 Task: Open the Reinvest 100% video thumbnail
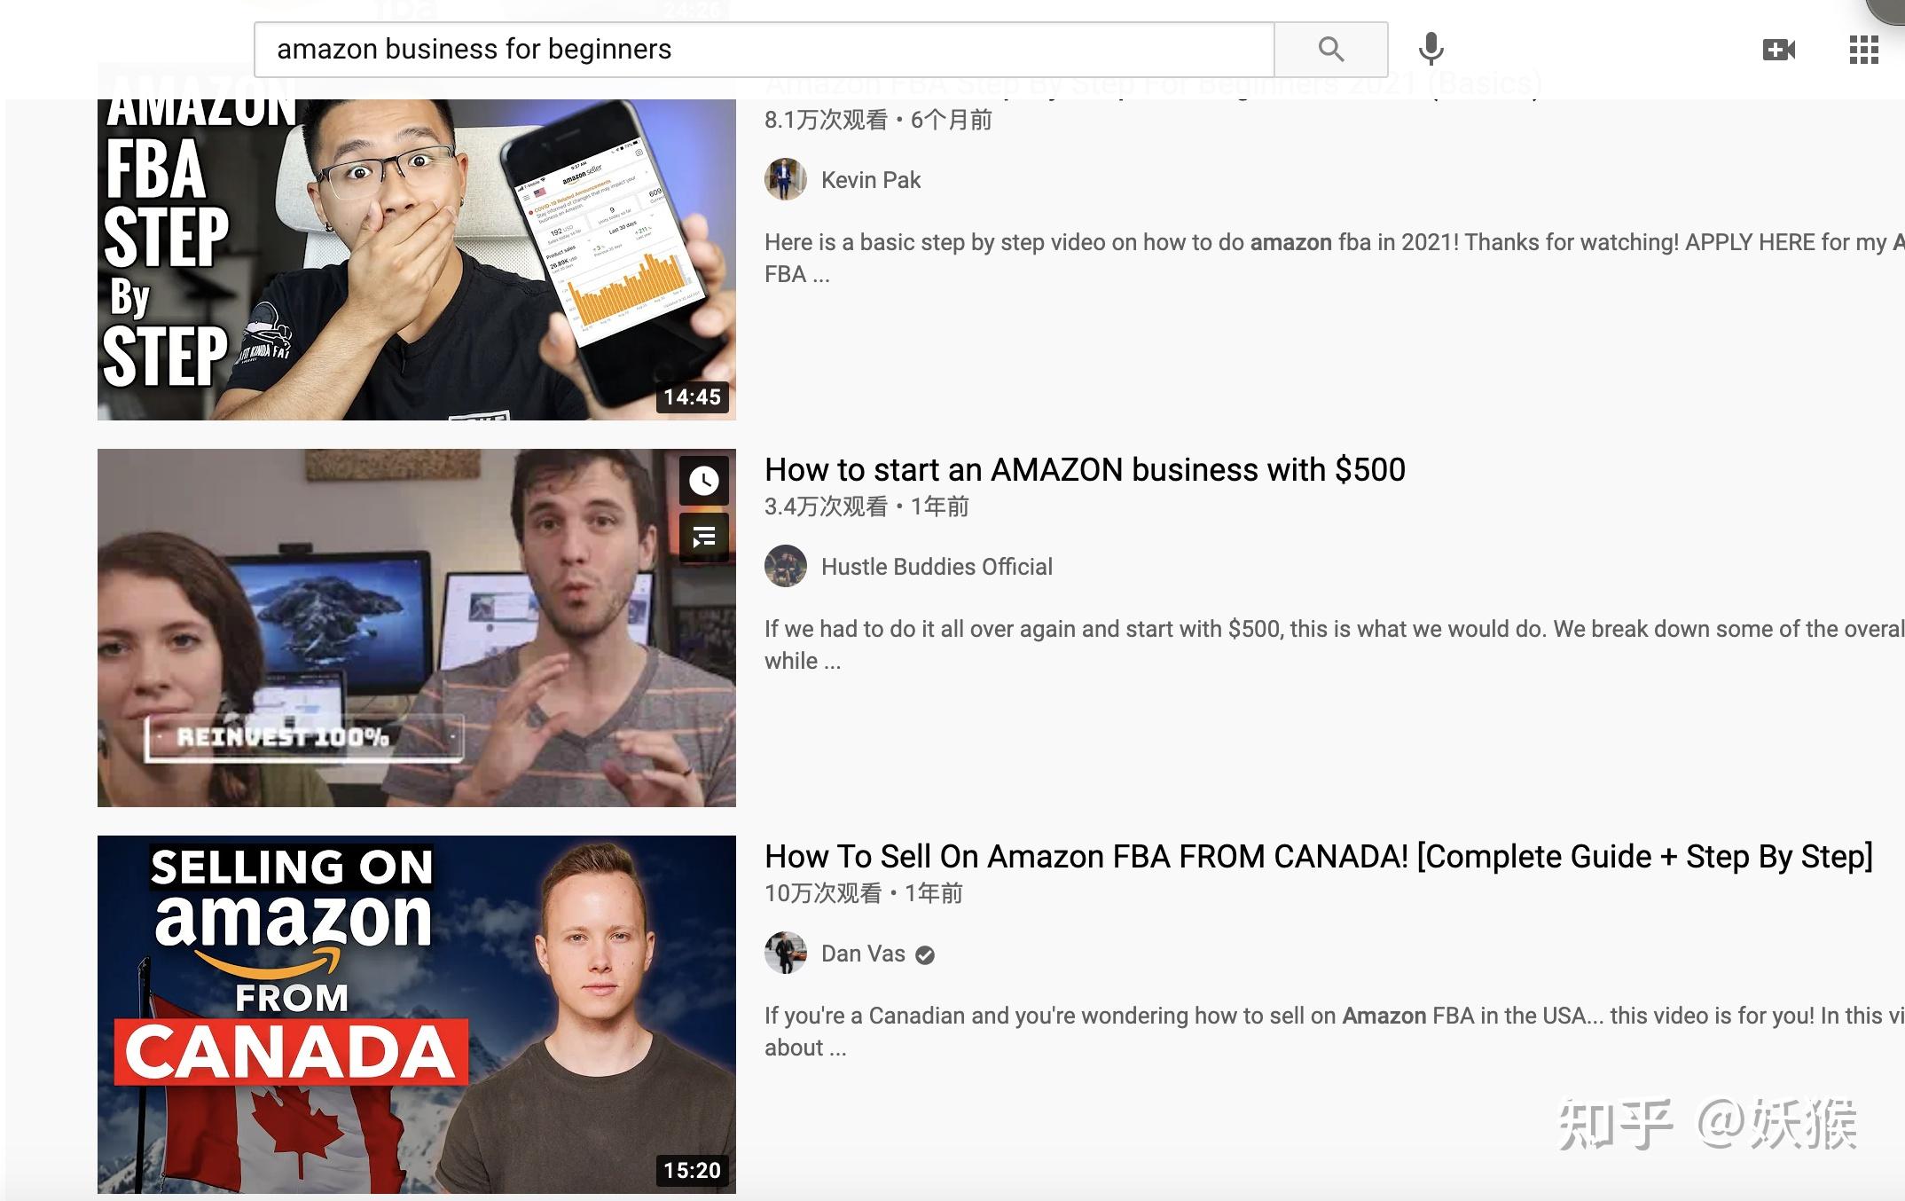point(417,628)
